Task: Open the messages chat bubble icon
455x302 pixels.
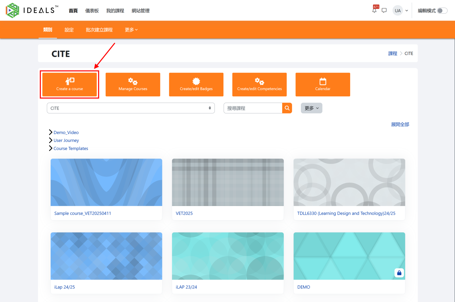Action: [x=384, y=11]
